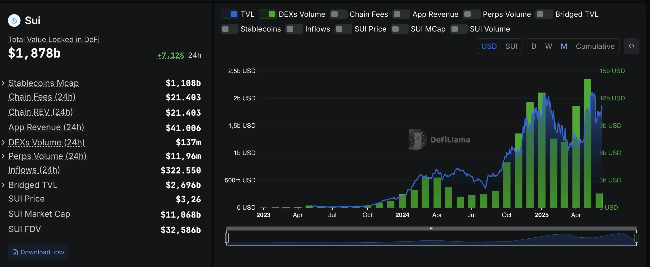Enable the Perps Volume toggle
Screen dimensions: 650x267
(471, 14)
